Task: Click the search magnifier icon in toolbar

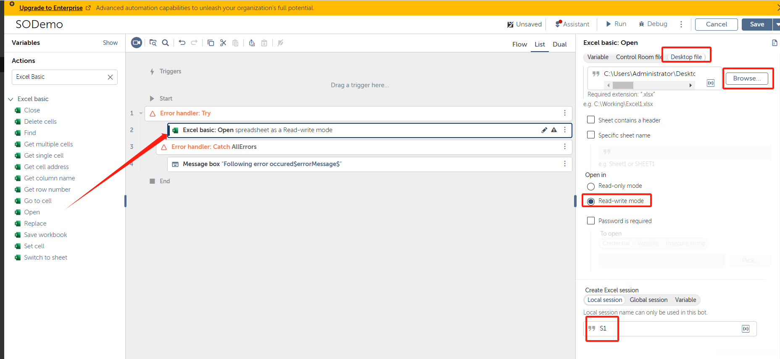Action: [x=166, y=43]
